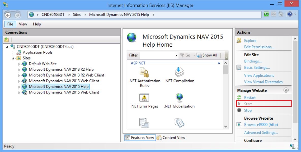
Task: Click the status bar configuration icon
Action: 292,146
